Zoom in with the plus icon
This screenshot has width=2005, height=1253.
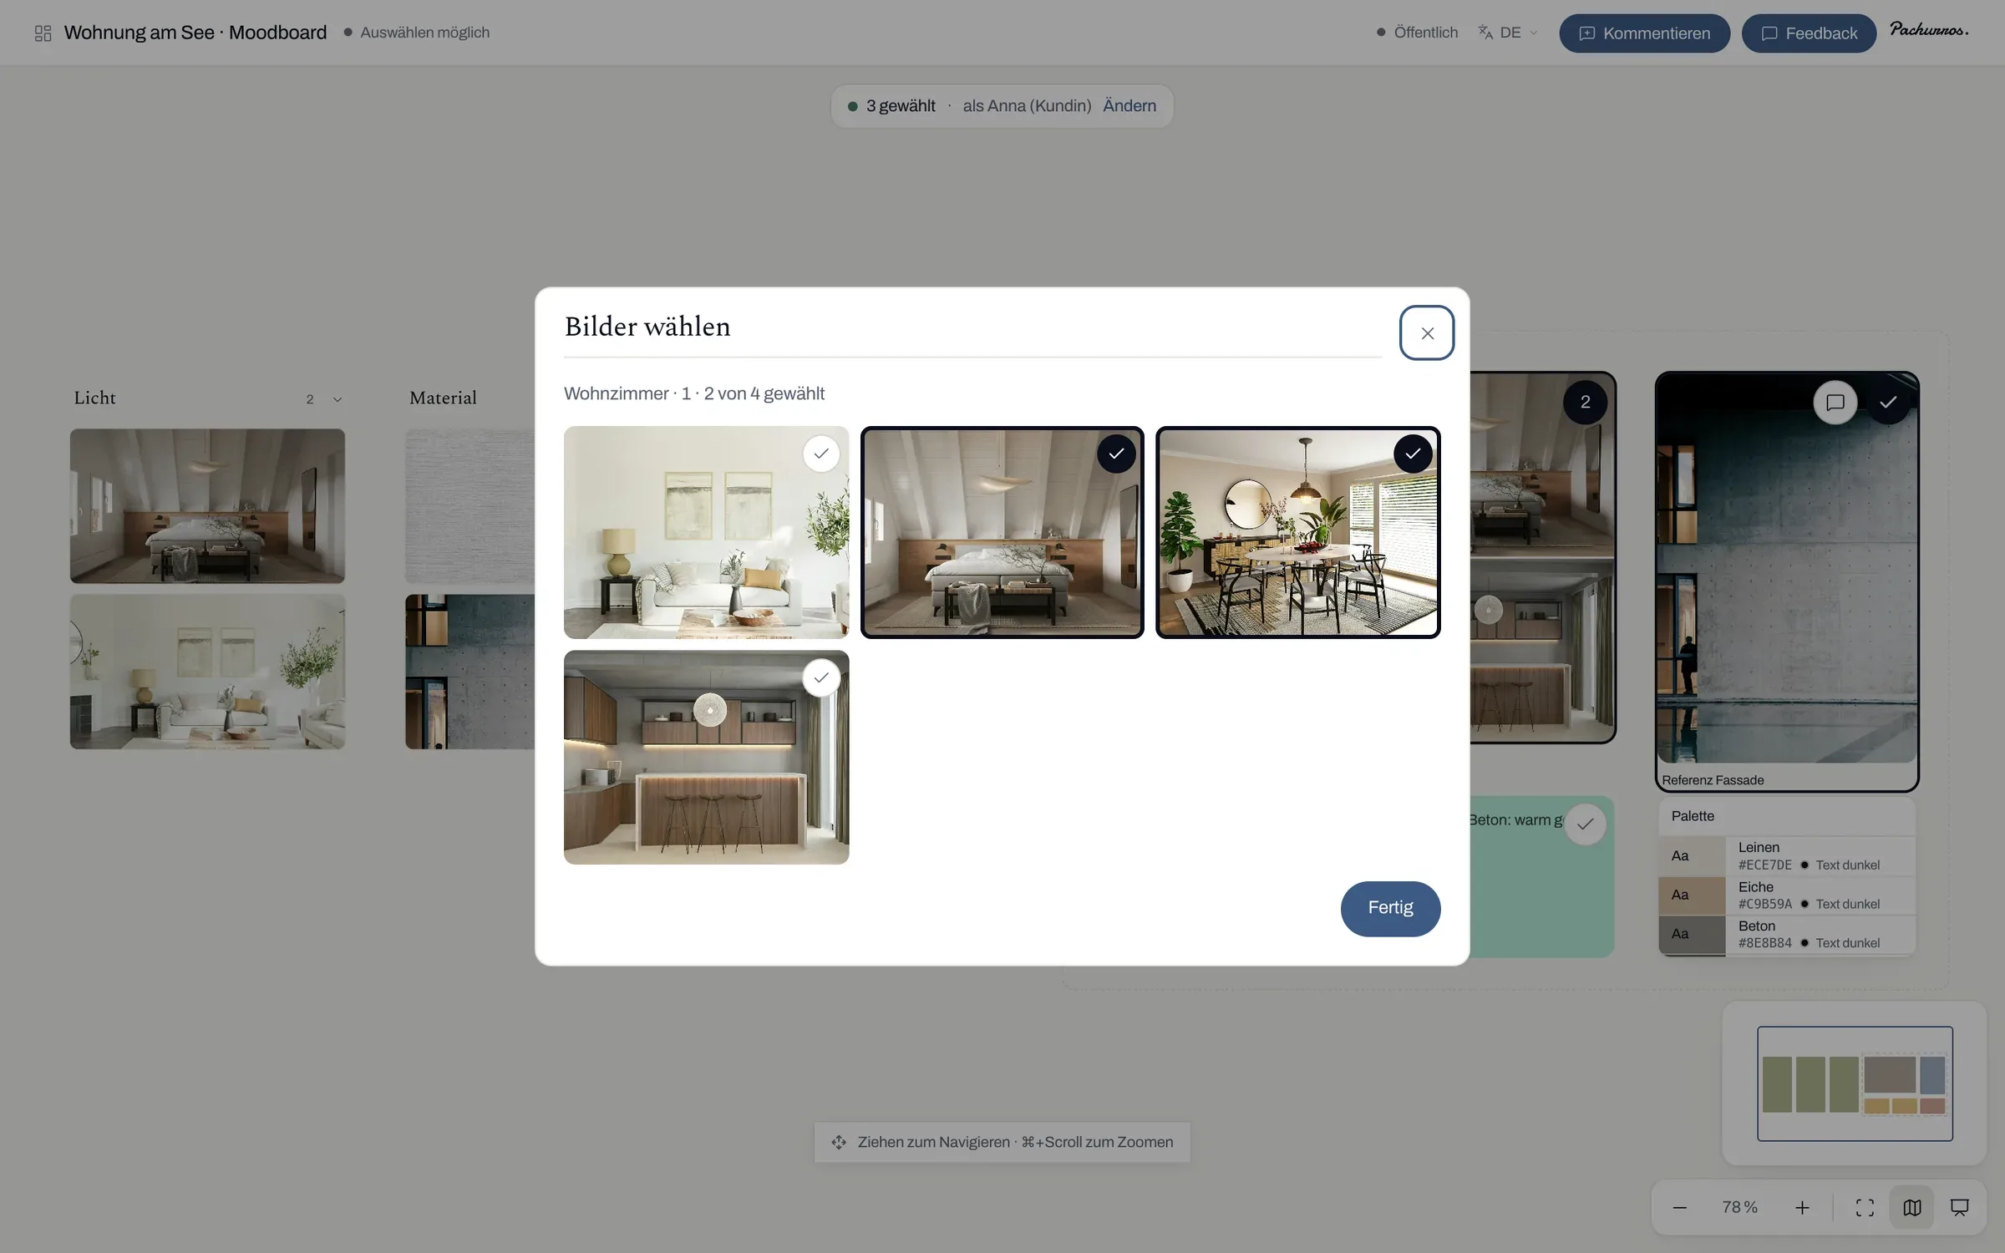pyautogui.click(x=1802, y=1208)
